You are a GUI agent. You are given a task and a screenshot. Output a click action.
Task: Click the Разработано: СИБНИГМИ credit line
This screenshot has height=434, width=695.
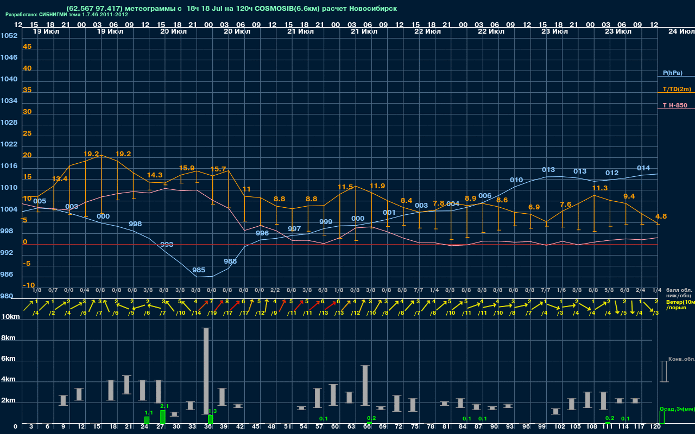67,15
